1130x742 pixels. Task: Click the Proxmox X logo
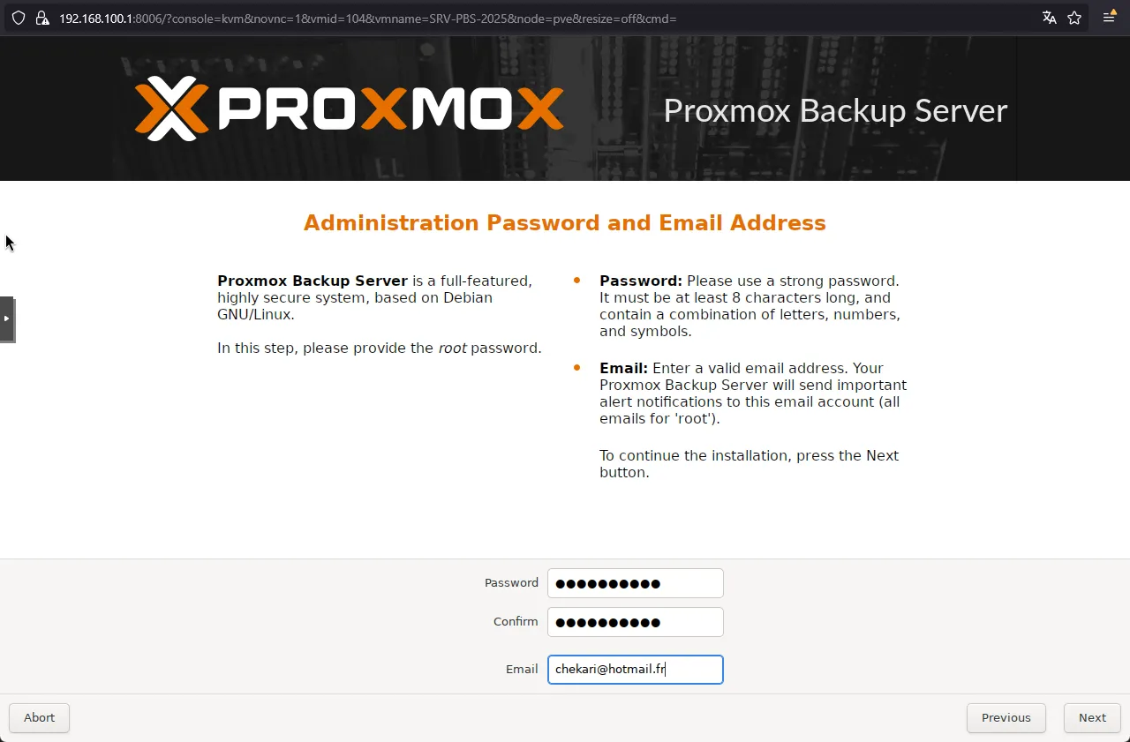pyautogui.click(x=171, y=109)
